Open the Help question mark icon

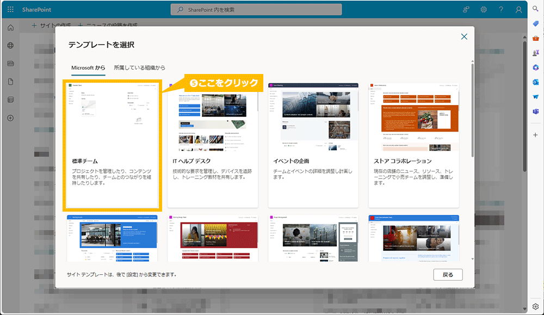coord(500,9)
